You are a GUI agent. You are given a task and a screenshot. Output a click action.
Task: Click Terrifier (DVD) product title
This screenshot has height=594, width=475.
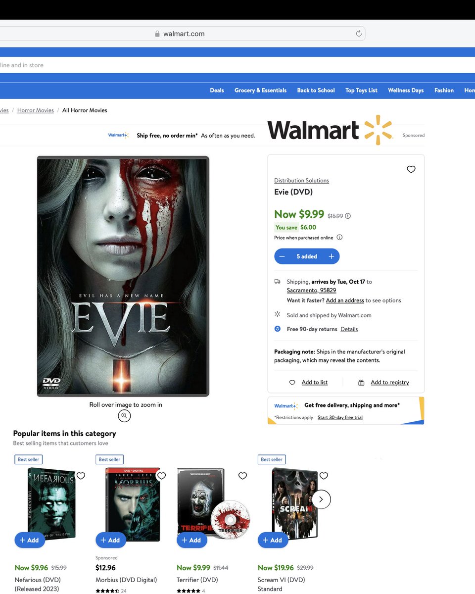pyautogui.click(x=197, y=580)
